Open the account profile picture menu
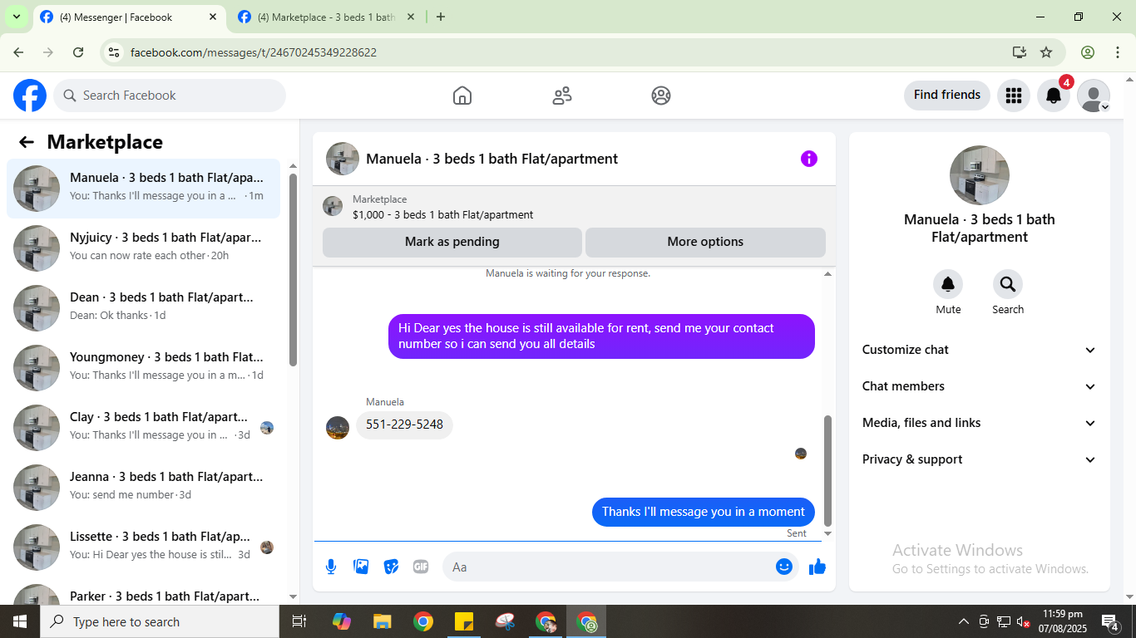This screenshot has height=638, width=1136. click(1094, 96)
